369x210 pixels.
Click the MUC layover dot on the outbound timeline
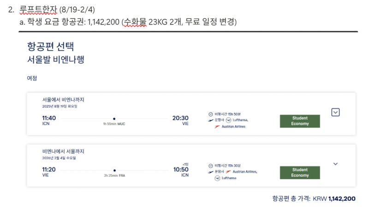tap(114, 119)
